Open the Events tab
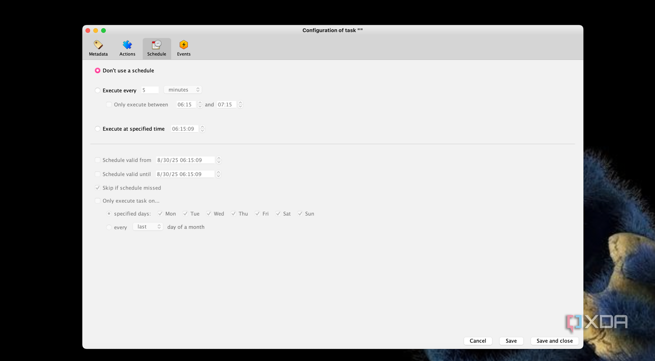 point(184,48)
